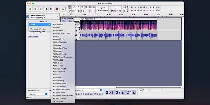
Task: Adjust the playback speed slider
Action: click(x=149, y=91)
